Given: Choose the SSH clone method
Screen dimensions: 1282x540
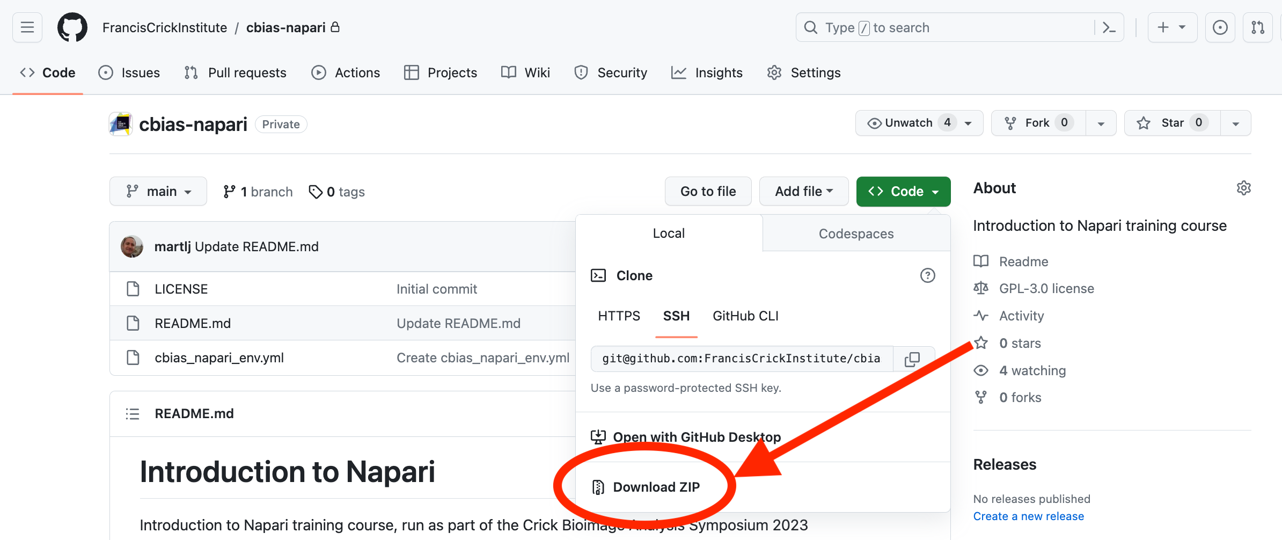Looking at the screenshot, I should pyautogui.click(x=676, y=316).
